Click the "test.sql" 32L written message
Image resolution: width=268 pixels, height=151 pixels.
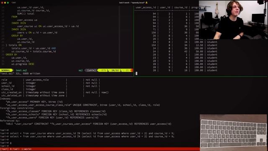click(20, 73)
